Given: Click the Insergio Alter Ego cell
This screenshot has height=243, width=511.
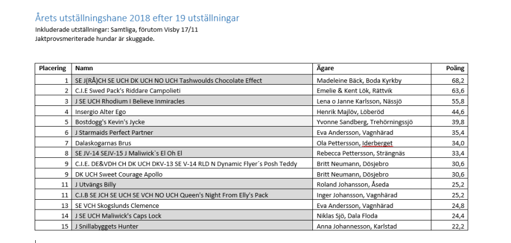Looking at the screenshot, I should point(192,112).
